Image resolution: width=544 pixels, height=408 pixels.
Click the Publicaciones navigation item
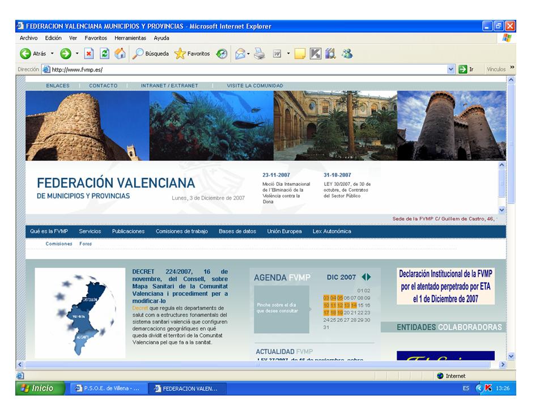tap(128, 231)
